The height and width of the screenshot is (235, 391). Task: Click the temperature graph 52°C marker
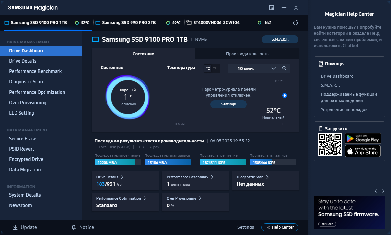click(284, 95)
